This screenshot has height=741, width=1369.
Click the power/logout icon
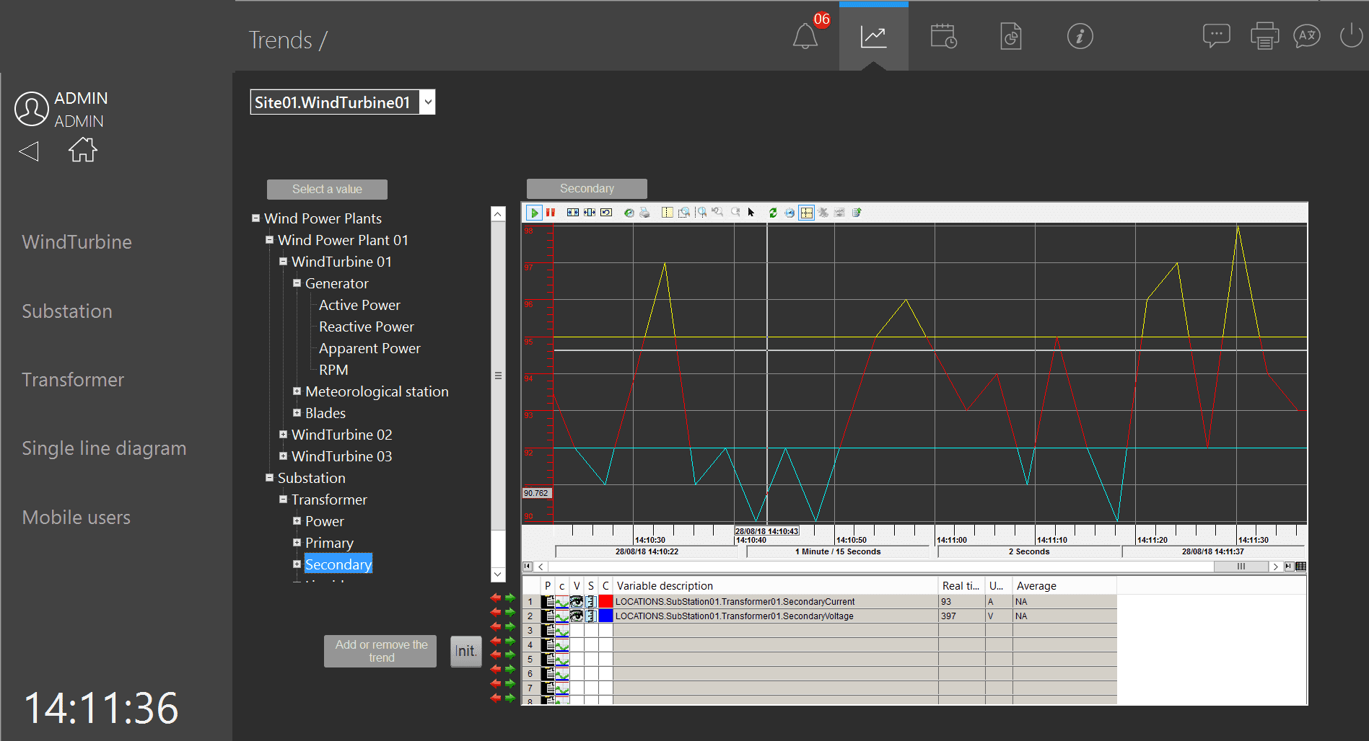coord(1350,36)
